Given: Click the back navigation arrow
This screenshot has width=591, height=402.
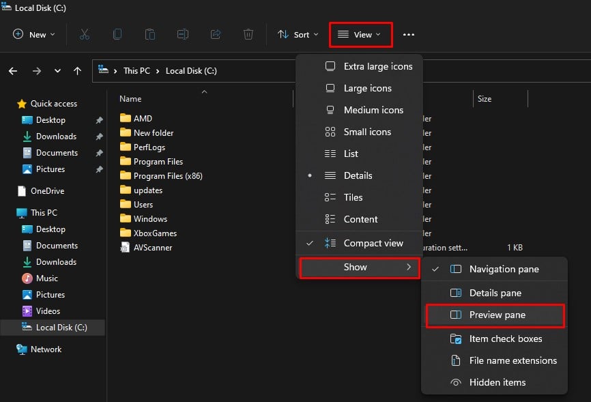Looking at the screenshot, I should pos(13,70).
